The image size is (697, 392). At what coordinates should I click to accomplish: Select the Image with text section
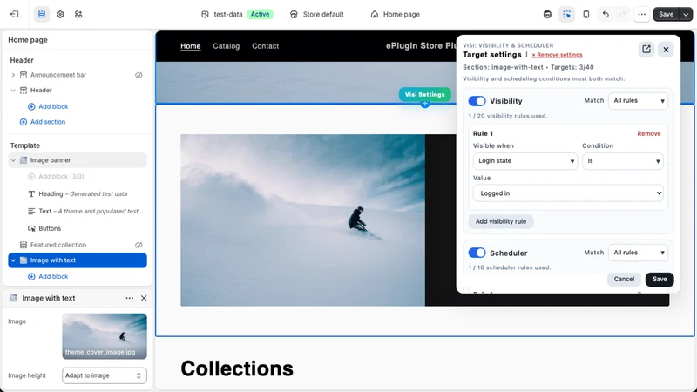point(78,260)
